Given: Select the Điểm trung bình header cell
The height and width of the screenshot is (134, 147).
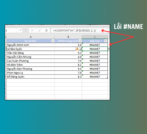Looking at the screenshot, I should point(68,41).
